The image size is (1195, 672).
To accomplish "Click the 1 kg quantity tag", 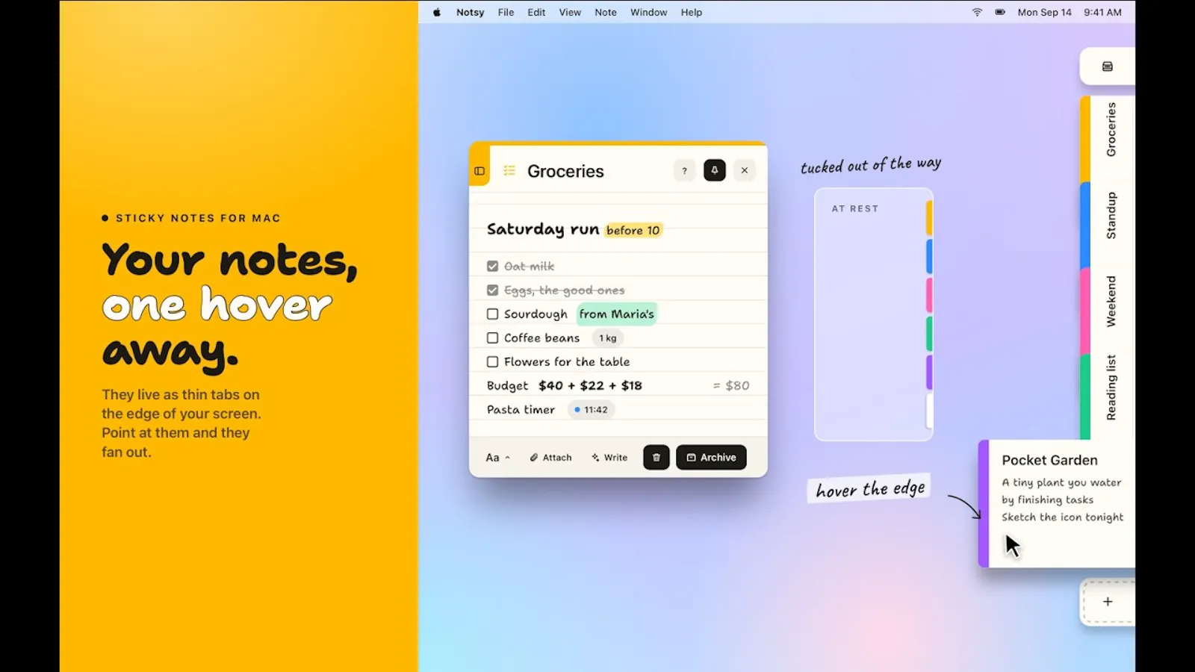I will [x=608, y=337].
